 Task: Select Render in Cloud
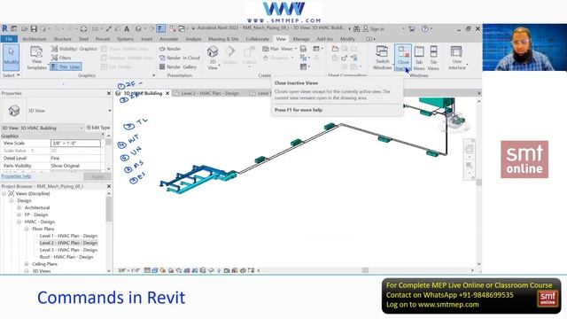179,58
